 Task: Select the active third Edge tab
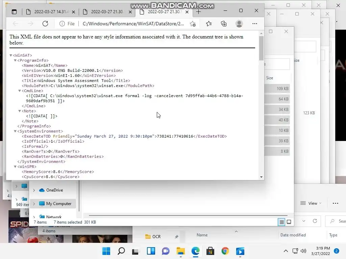click(x=164, y=12)
